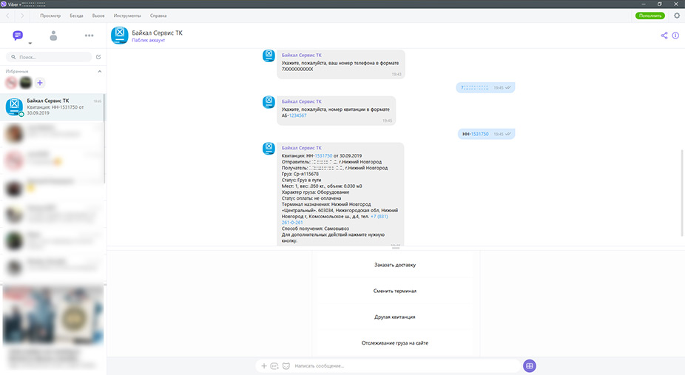Viewport: 685px width, 375px height.
Task: Click the compose new message icon
Action: coord(98,57)
